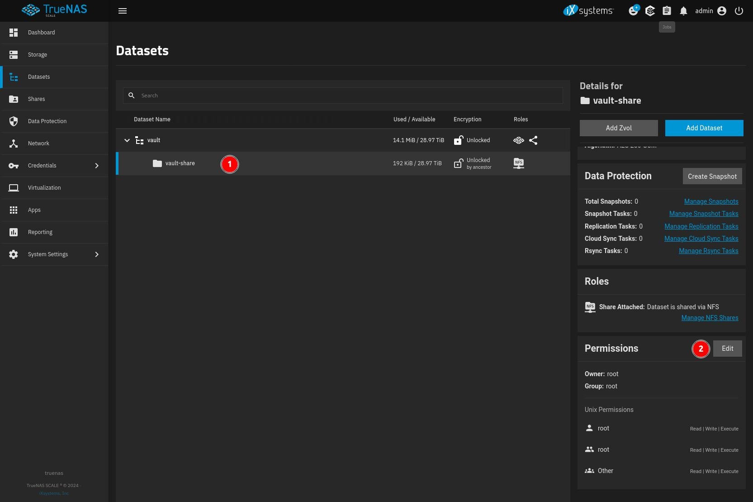
Task: Select the vault-share dataset row
Action: click(343, 163)
